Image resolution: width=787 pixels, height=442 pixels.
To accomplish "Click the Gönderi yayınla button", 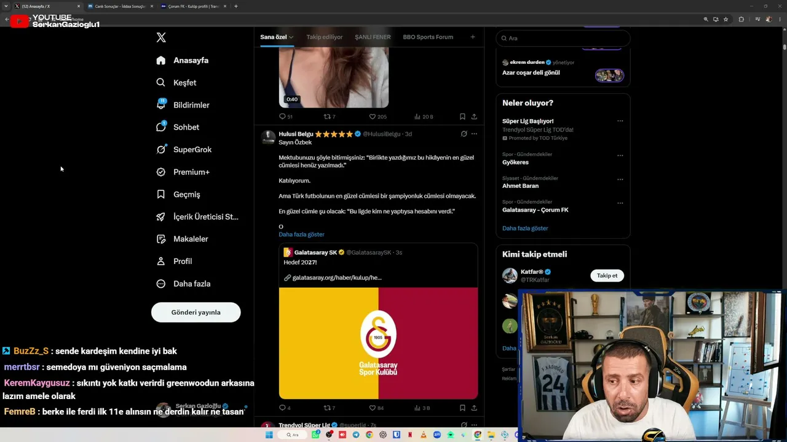I will 196,312.
